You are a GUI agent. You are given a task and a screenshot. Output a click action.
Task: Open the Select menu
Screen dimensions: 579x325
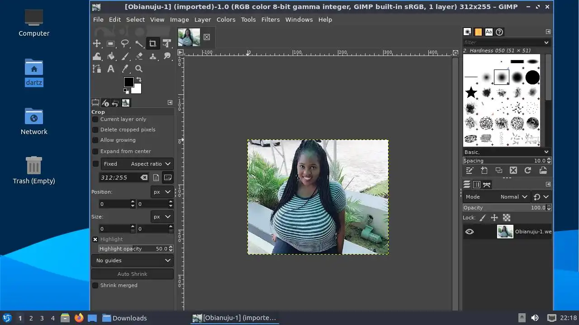pos(135,19)
